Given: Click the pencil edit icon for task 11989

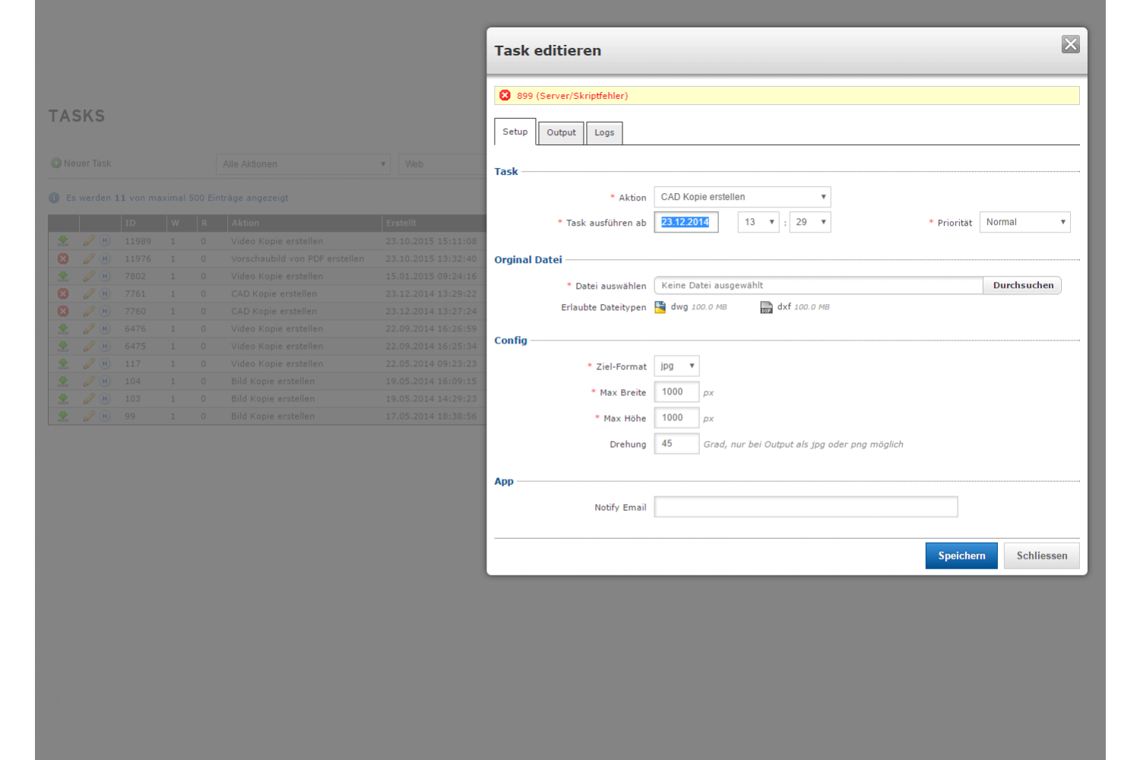Looking at the screenshot, I should (x=89, y=241).
